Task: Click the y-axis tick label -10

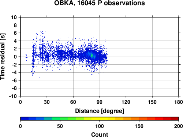Action: [x=13, y=96]
